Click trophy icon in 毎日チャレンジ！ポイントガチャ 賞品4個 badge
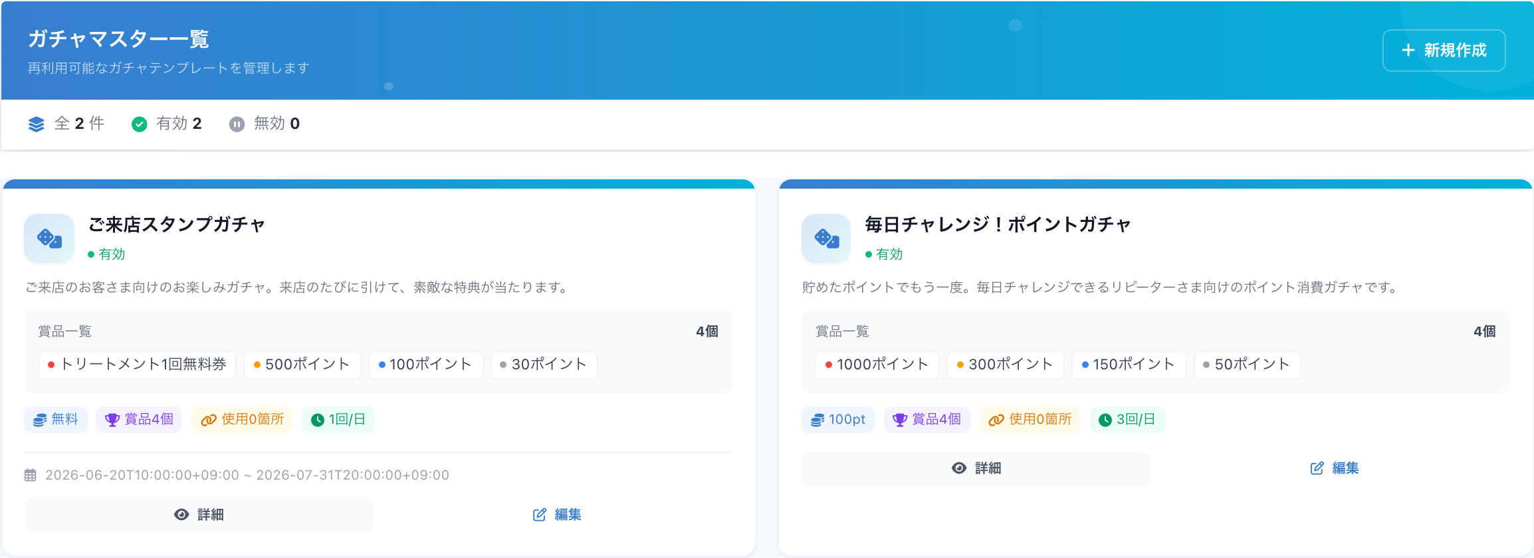 (900, 420)
